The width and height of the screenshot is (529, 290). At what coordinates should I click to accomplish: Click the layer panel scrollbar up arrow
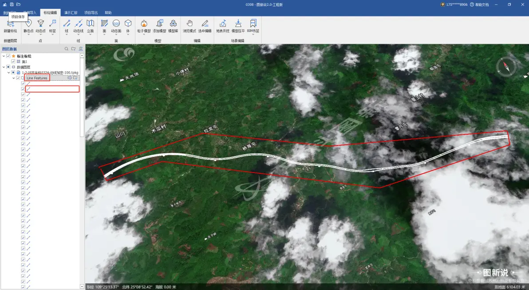pos(82,56)
